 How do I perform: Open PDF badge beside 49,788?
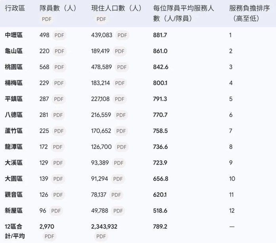tap(118, 211)
